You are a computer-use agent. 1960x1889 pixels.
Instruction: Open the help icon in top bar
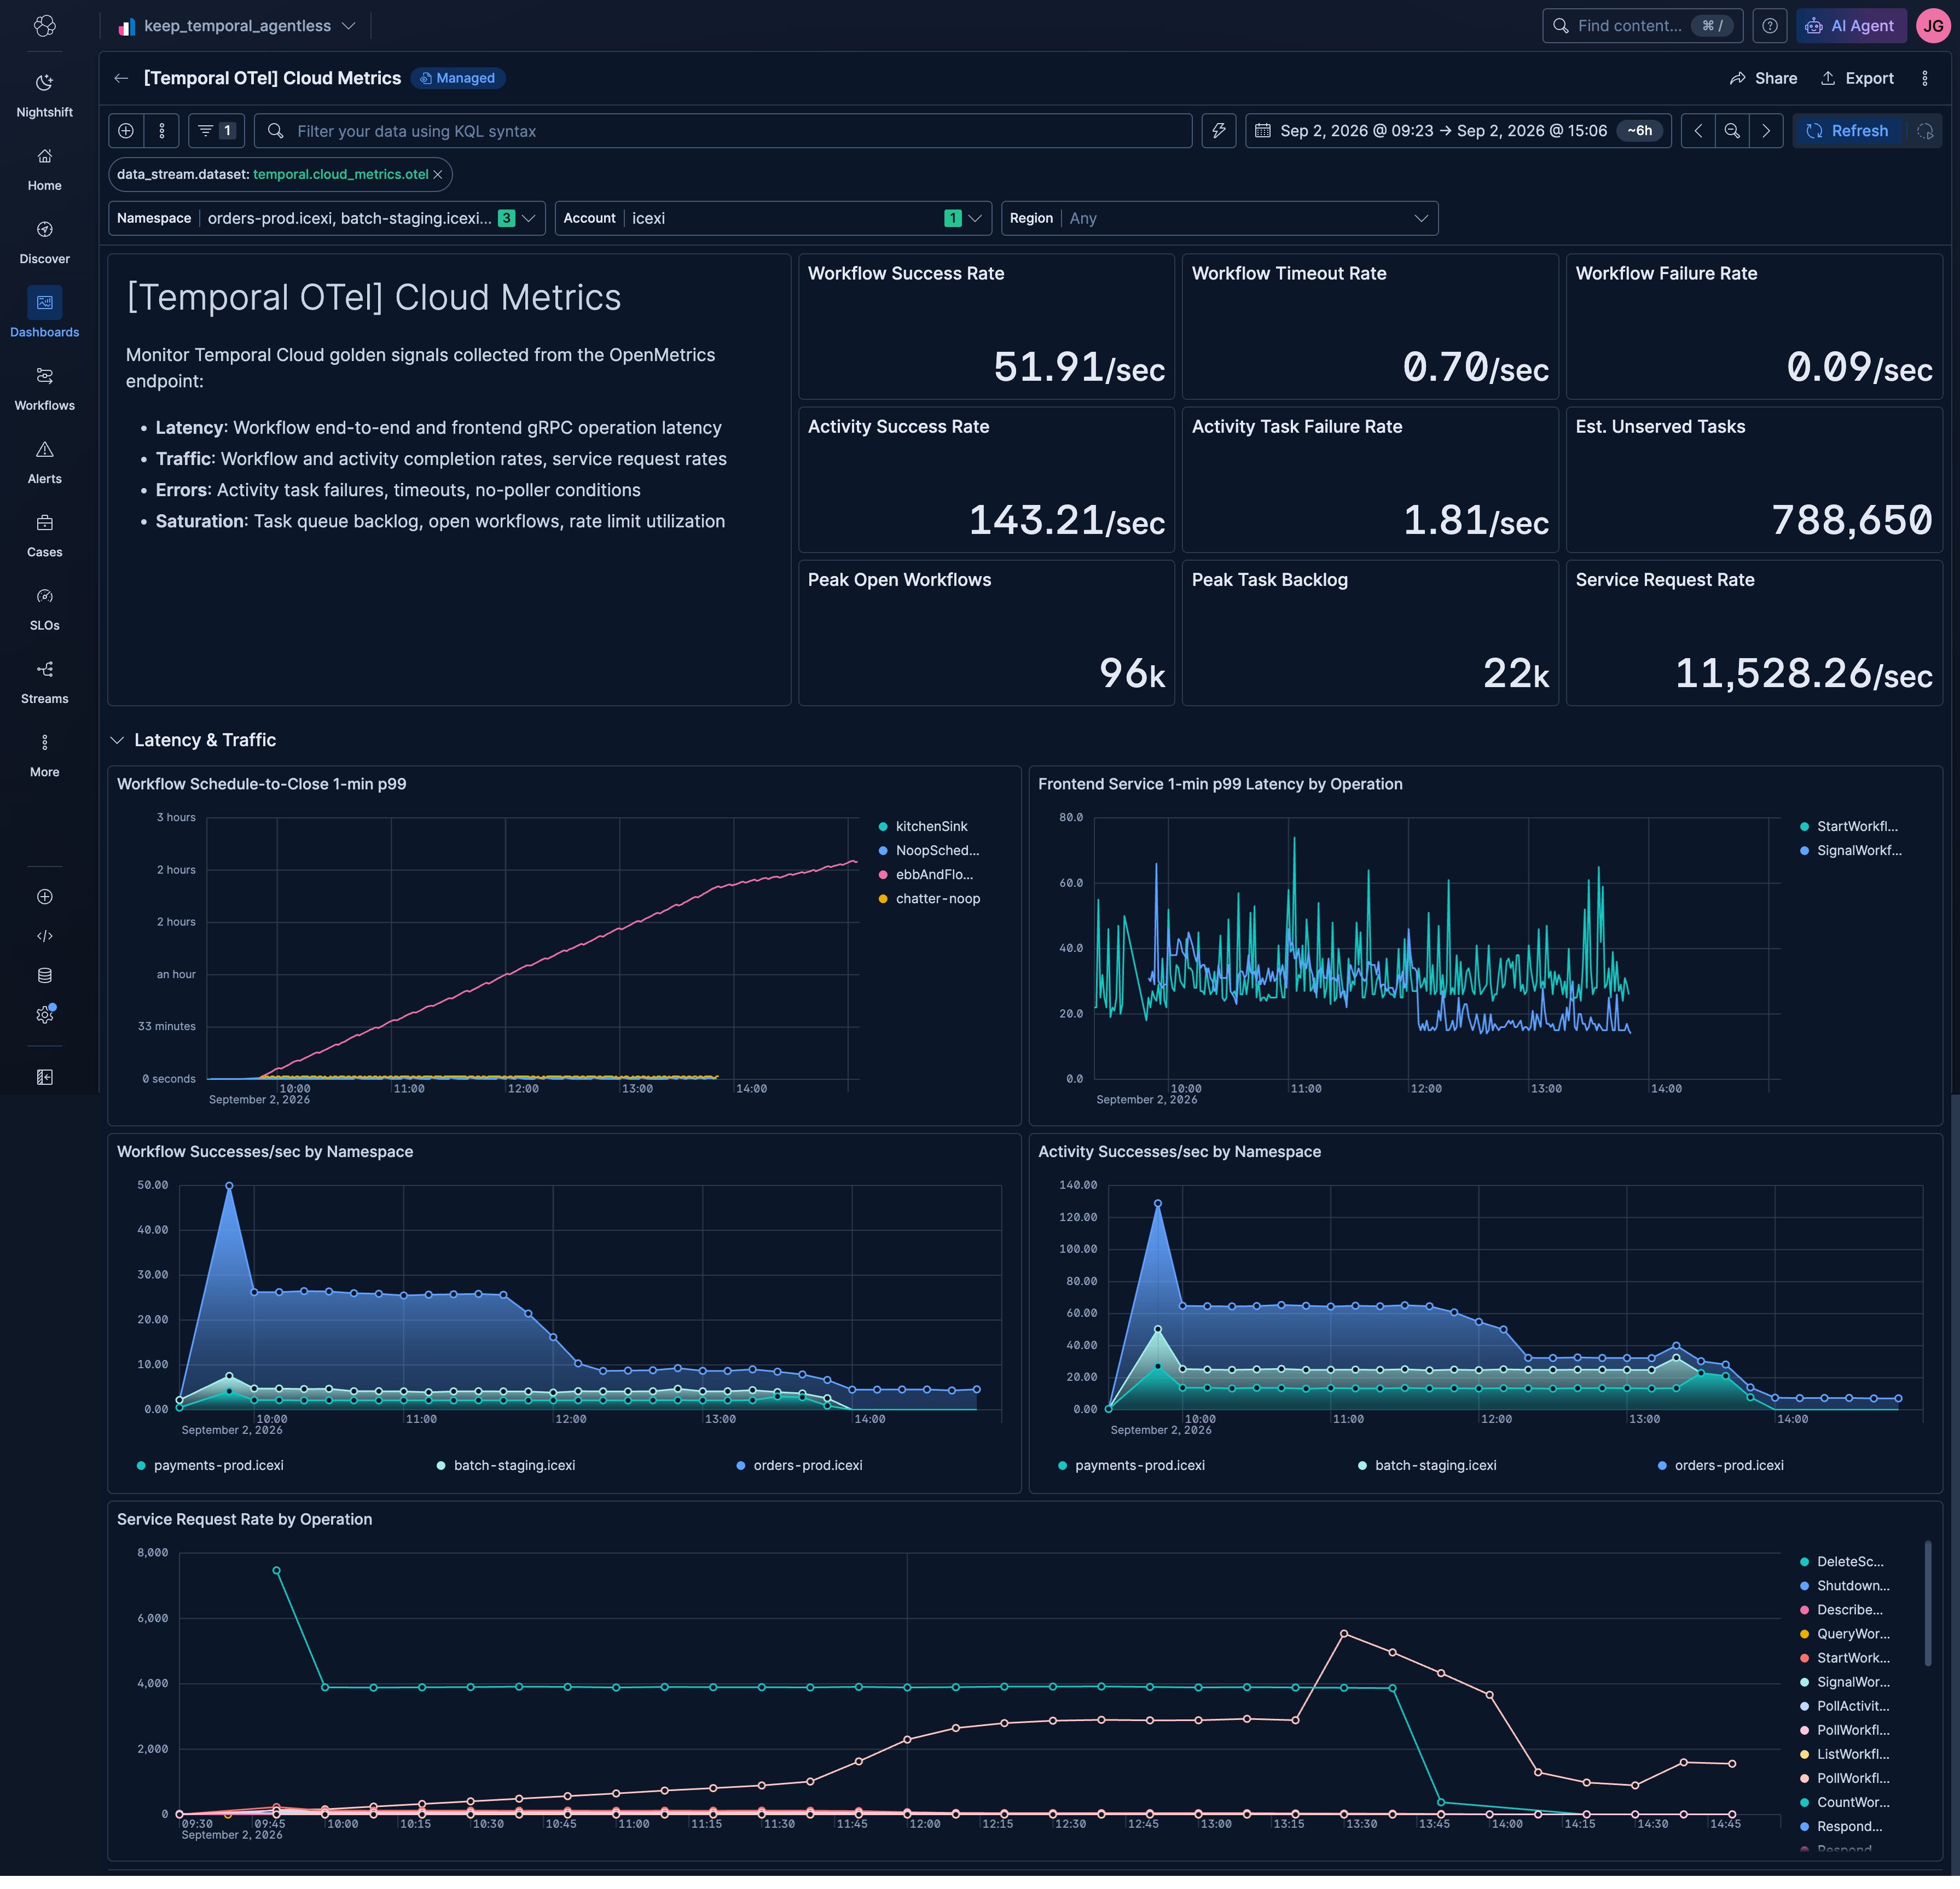pyautogui.click(x=1770, y=26)
